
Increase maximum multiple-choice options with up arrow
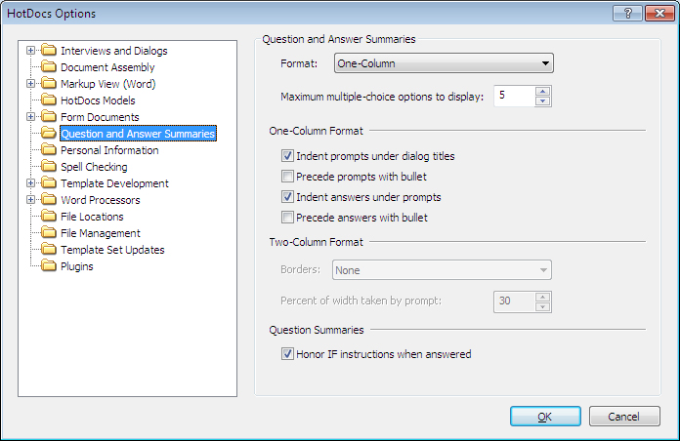point(543,92)
